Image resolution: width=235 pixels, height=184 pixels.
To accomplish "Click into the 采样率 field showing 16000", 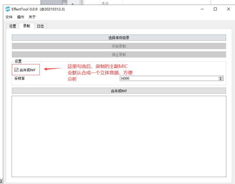I will click(169, 78).
